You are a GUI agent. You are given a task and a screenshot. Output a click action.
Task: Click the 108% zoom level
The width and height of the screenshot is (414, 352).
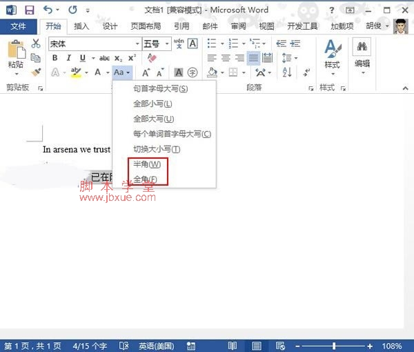click(392, 346)
